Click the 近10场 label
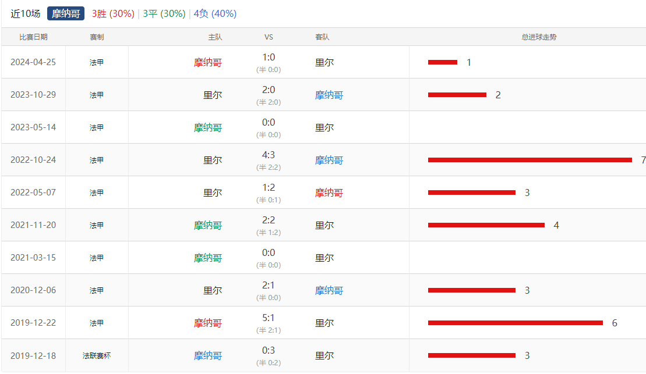The image size is (646, 374). (x=26, y=13)
